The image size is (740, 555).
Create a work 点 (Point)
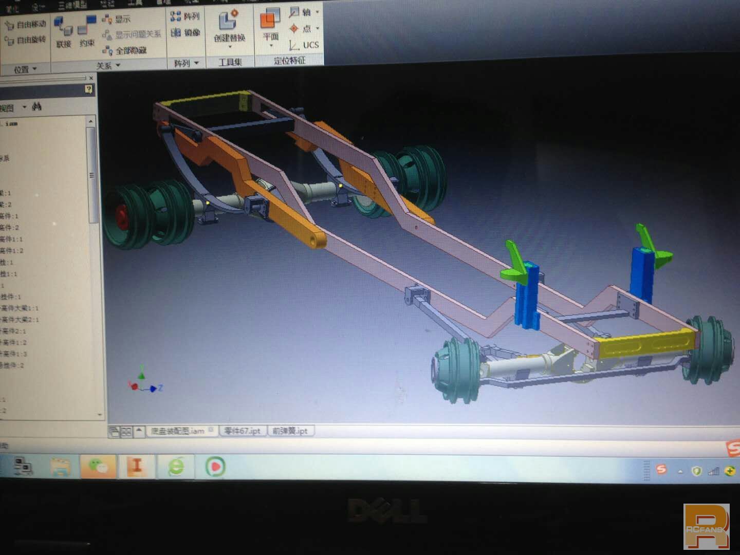pyautogui.click(x=300, y=28)
